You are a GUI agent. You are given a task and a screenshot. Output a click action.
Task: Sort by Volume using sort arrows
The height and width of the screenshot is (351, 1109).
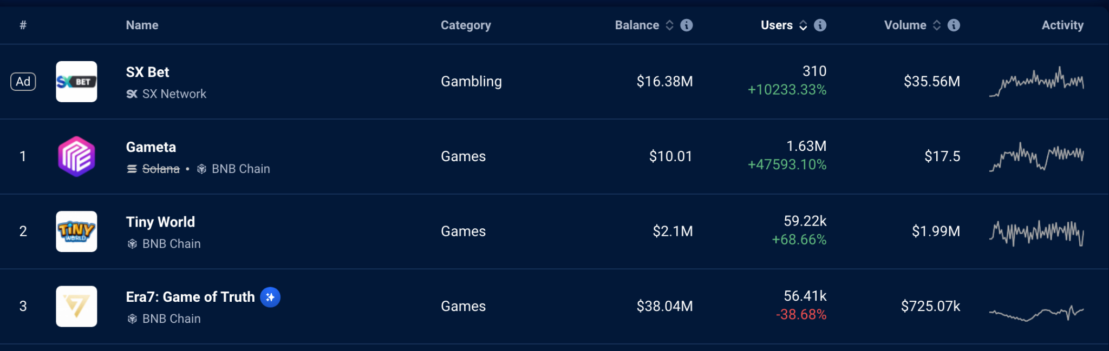coord(937,25)
